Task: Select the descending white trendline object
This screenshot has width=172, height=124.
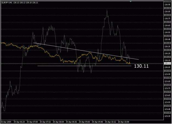Action: click(x=86, y=51)
